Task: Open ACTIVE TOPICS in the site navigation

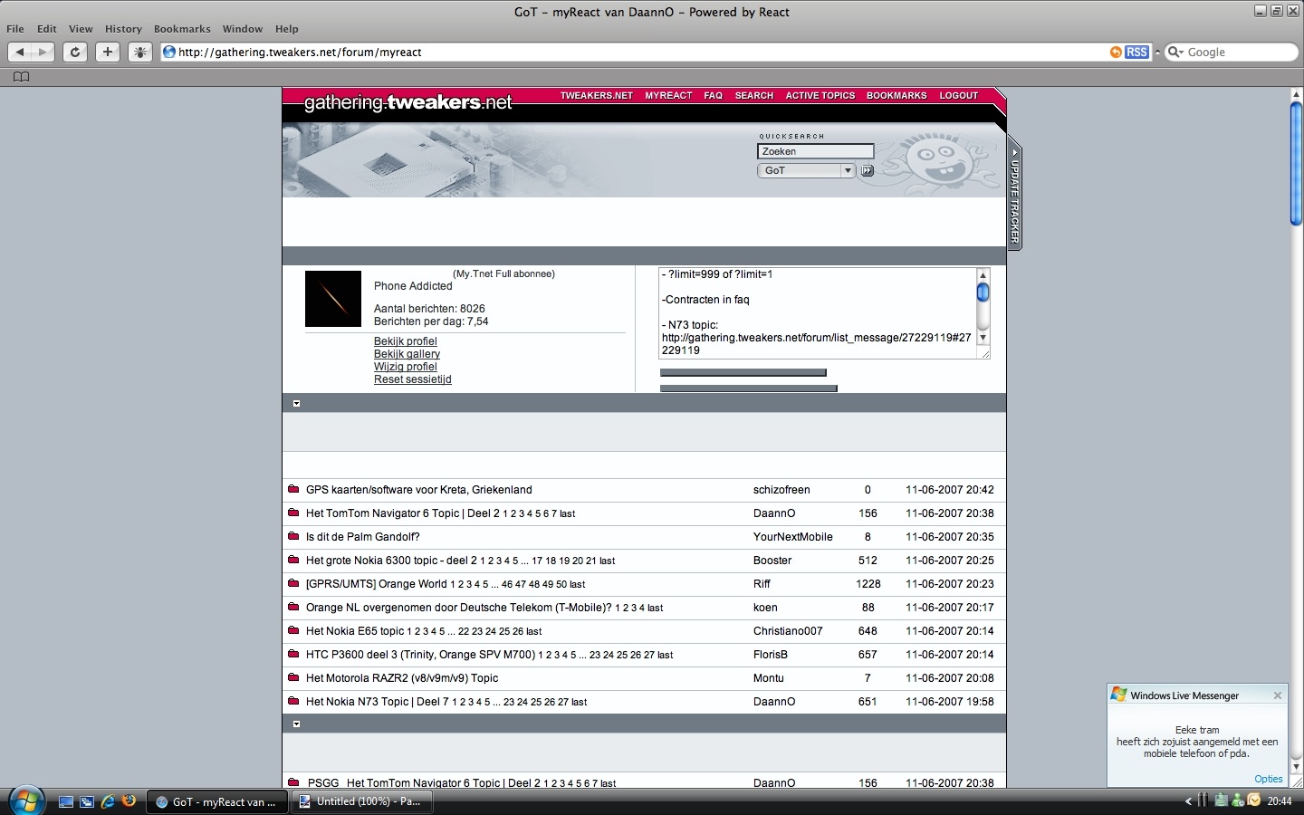Action: [x=820, y=95]
